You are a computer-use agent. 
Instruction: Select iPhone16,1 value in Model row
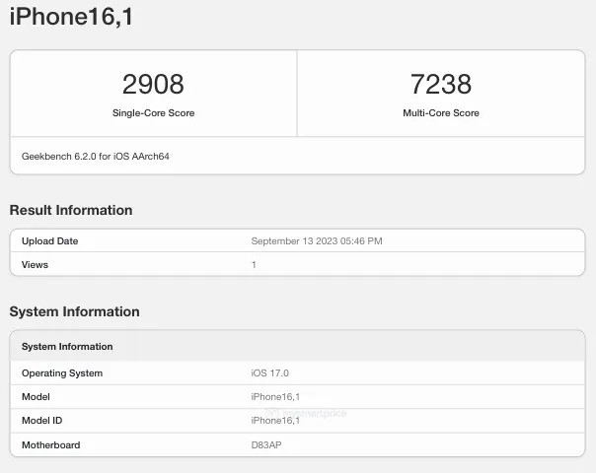click(x=275, y=397)
